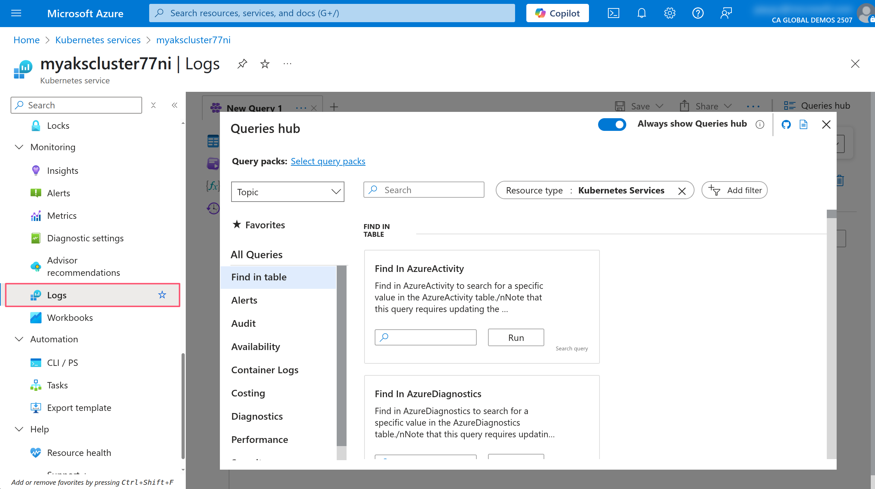The height and width of the screenshot is (489, 875).
Task: Add myakscluster77ni Logs to favorites star
Action: click(265, 64)
